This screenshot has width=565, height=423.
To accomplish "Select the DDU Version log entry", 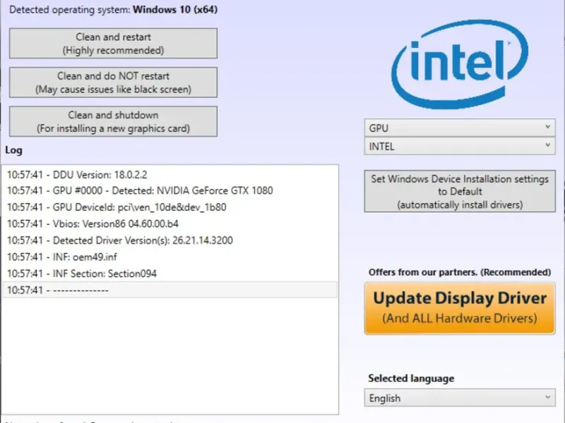I will (x=78, y=174).
